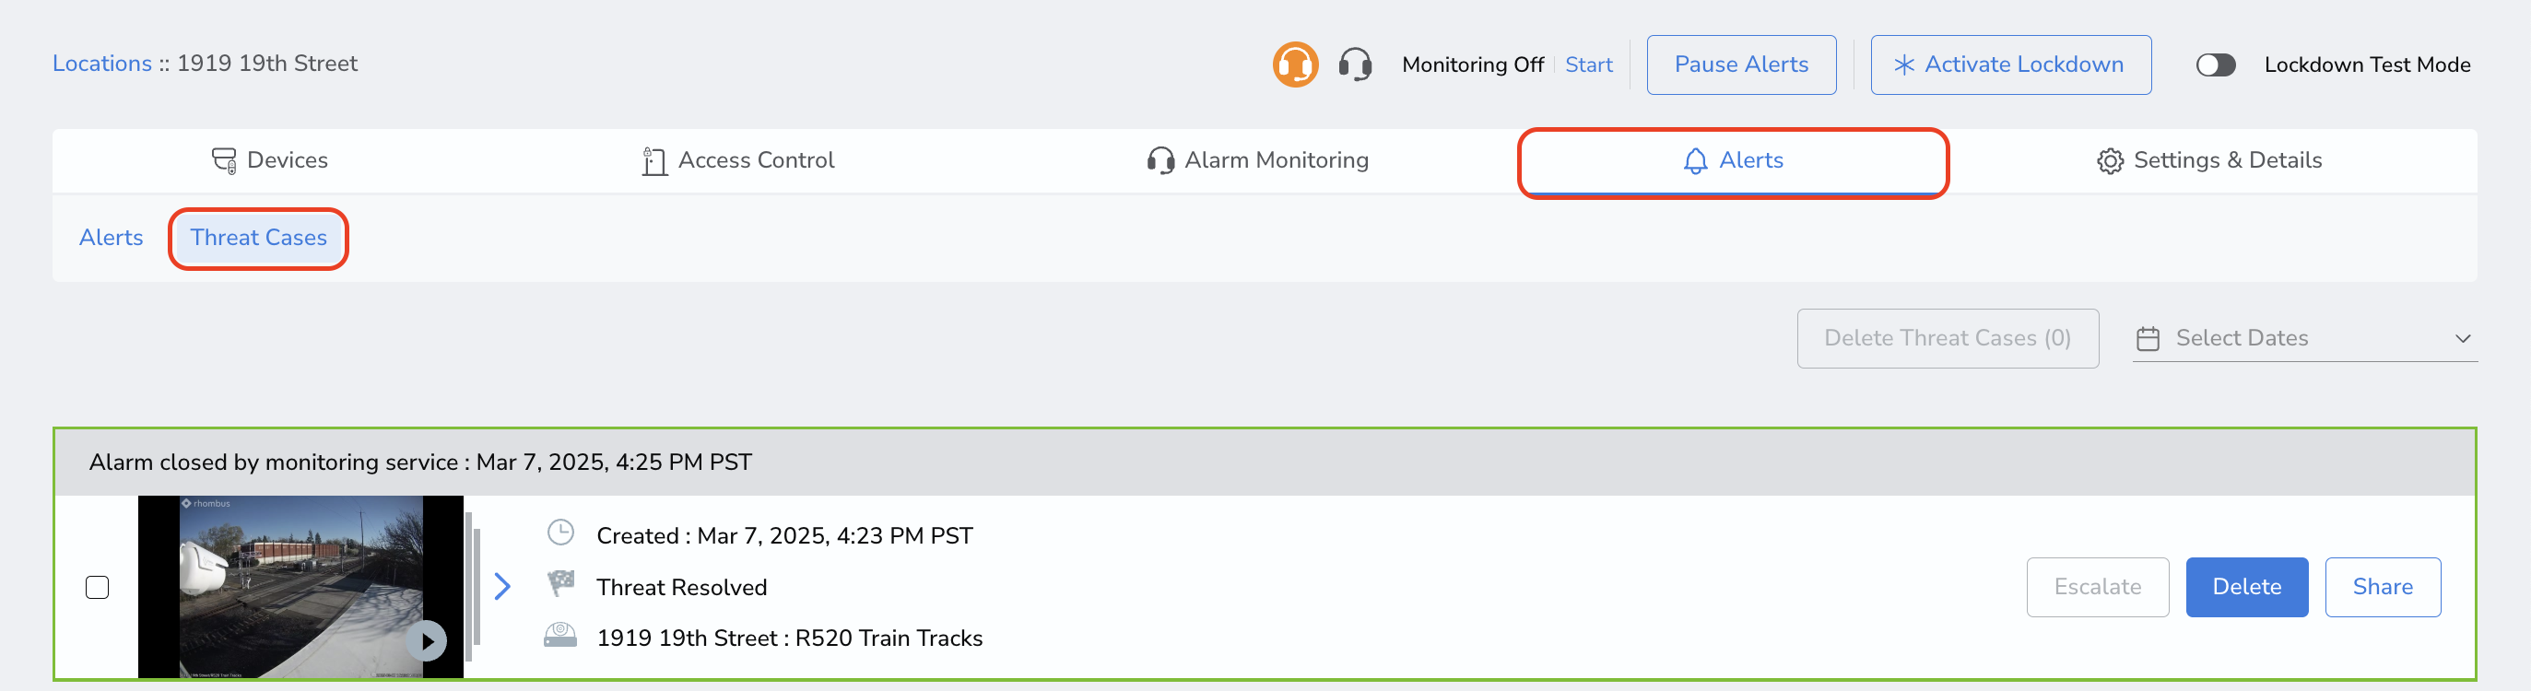The image size is (2531, 691).
Task: Switch to the Devices tab
Action: [x=269, y=161]
